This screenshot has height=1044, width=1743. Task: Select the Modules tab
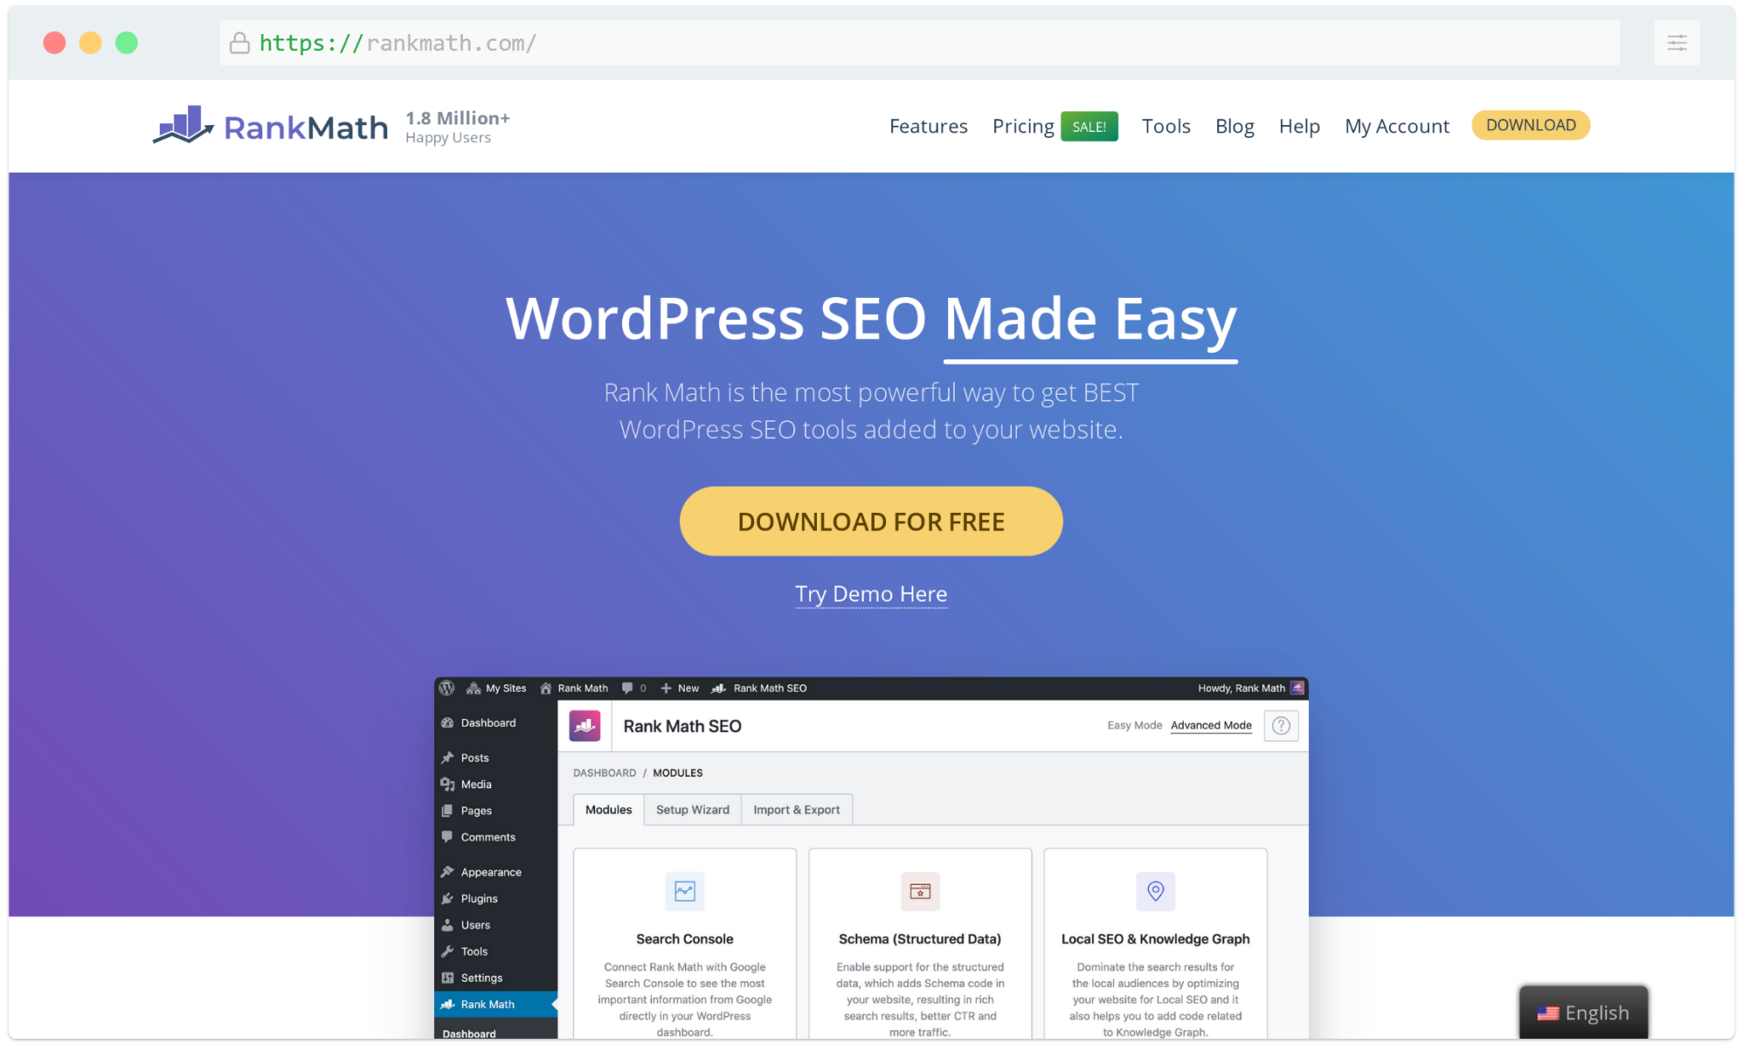coord(609,809)
